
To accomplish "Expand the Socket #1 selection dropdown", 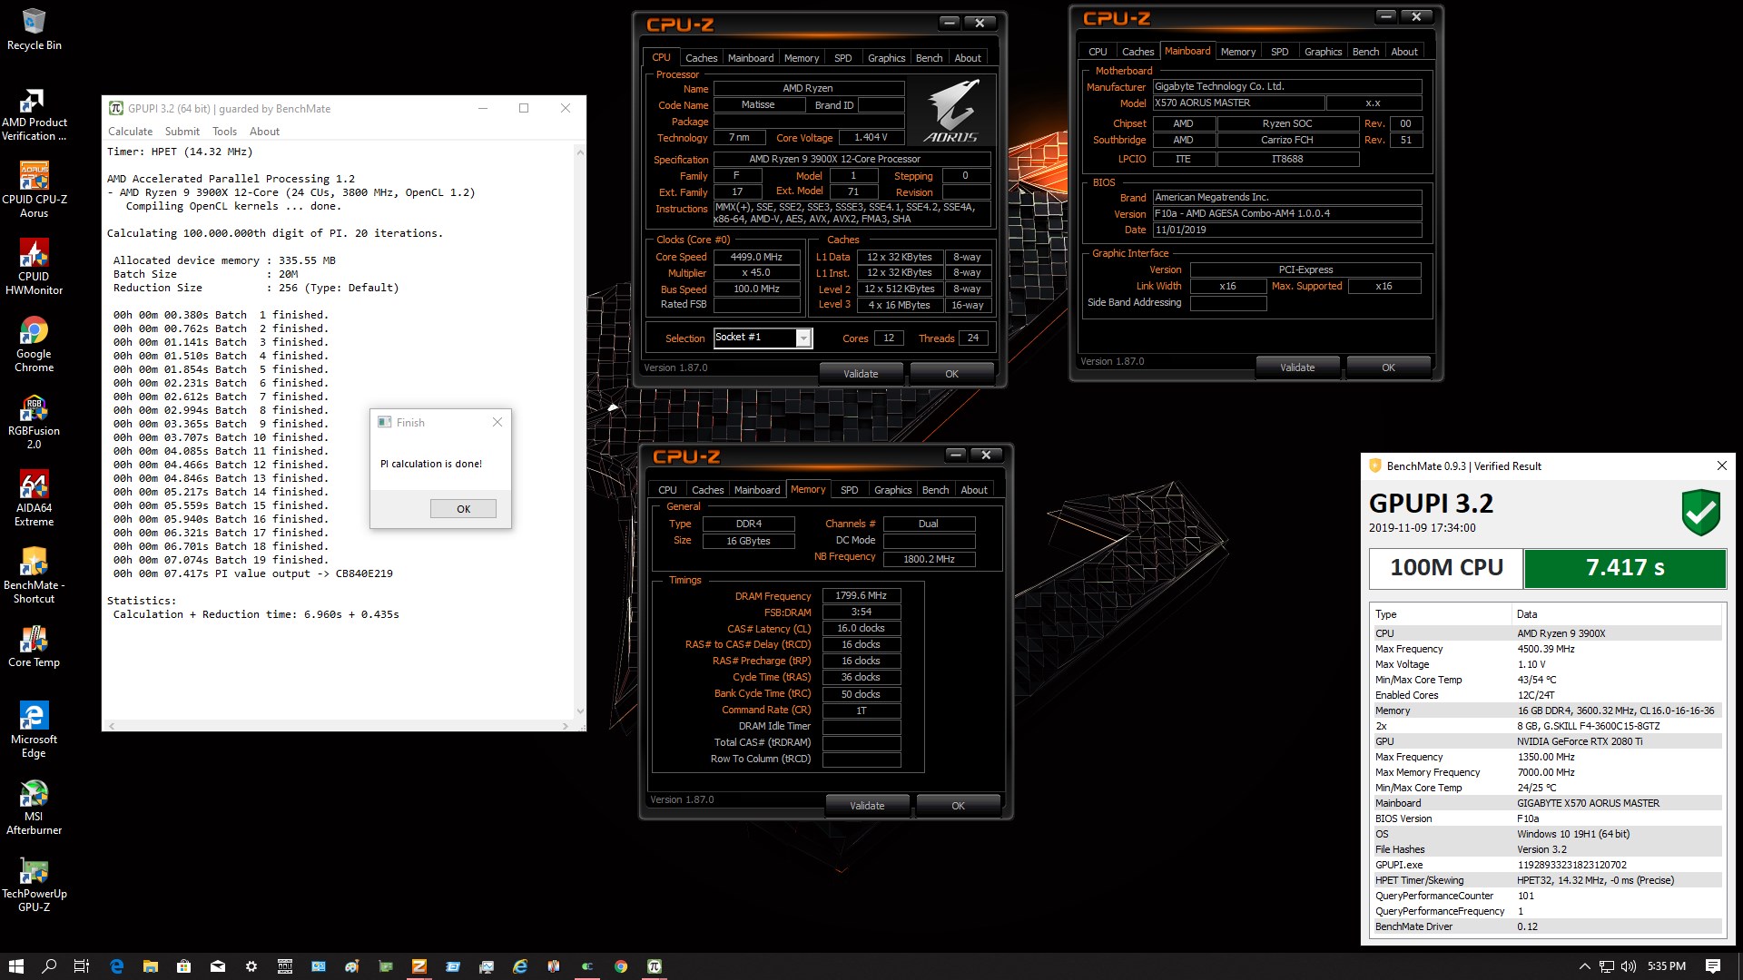I will point(803,338).
